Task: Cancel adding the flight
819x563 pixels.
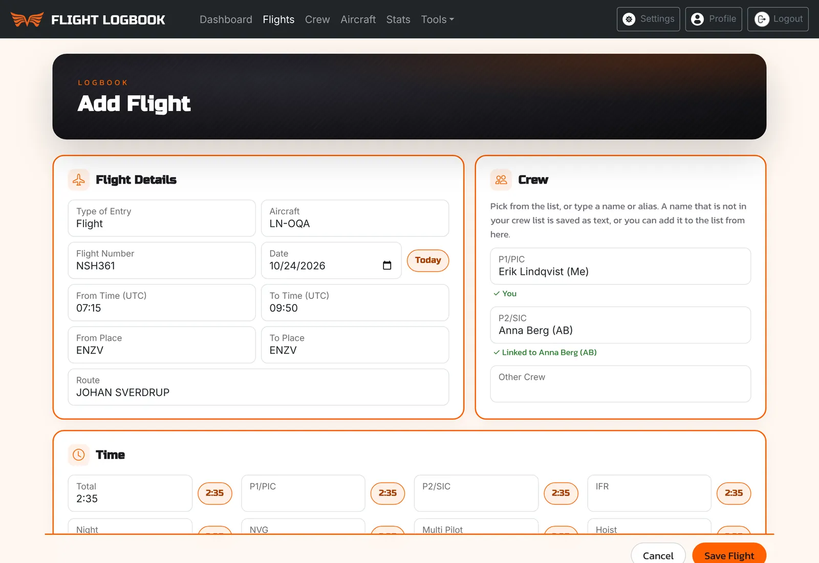Action: coord(658,555)
